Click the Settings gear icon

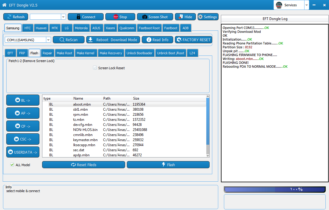[200, 17]
